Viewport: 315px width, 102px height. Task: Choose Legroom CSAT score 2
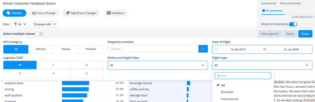pyautogui.click(x=87, y=65)
